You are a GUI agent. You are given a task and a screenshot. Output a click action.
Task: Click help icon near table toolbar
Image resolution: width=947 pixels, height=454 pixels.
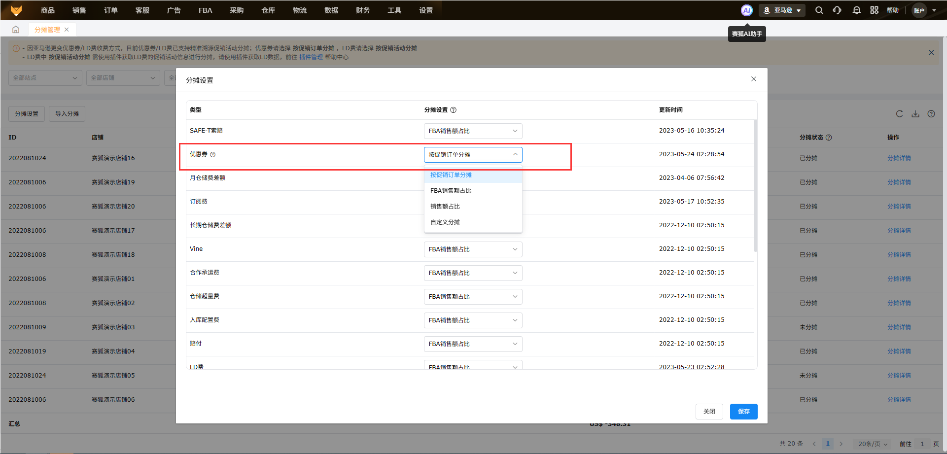pyautogui.click(x=931, y=114)
